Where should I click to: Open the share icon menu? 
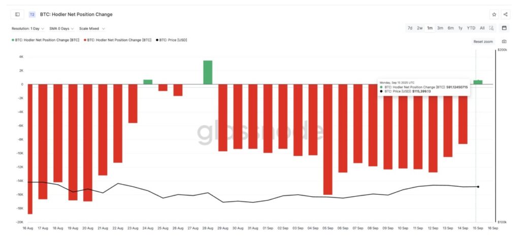point(505,15)
